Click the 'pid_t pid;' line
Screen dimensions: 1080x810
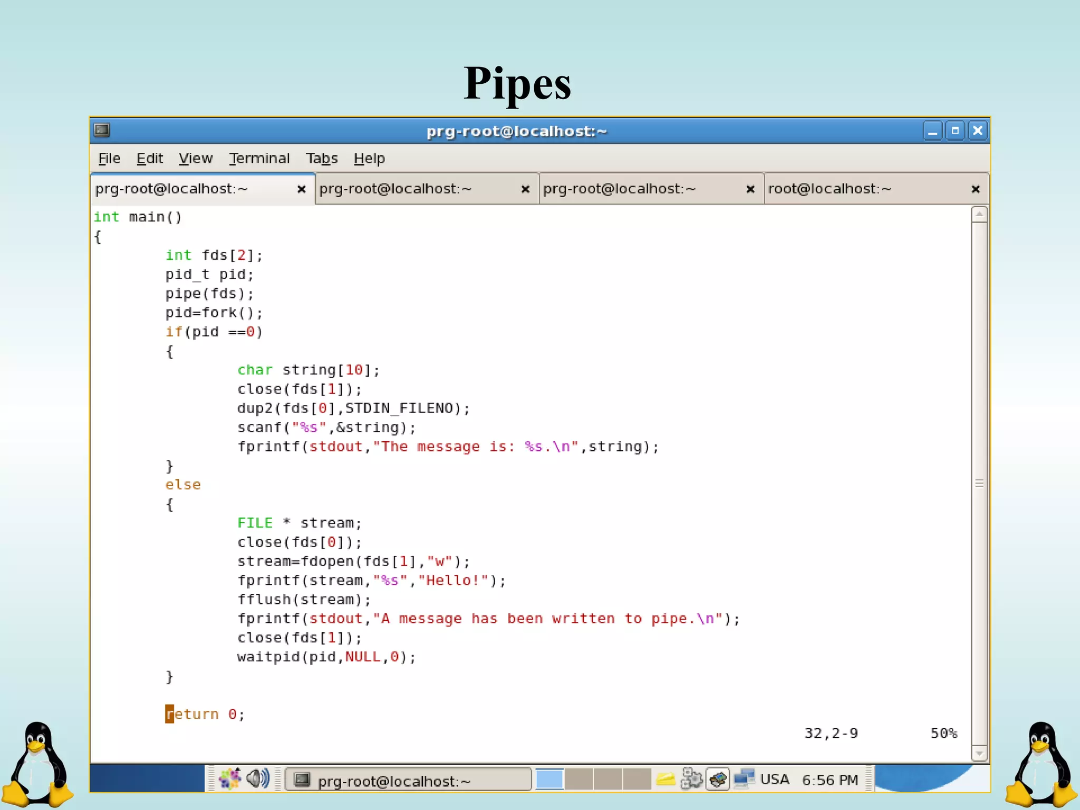(209, 274)
